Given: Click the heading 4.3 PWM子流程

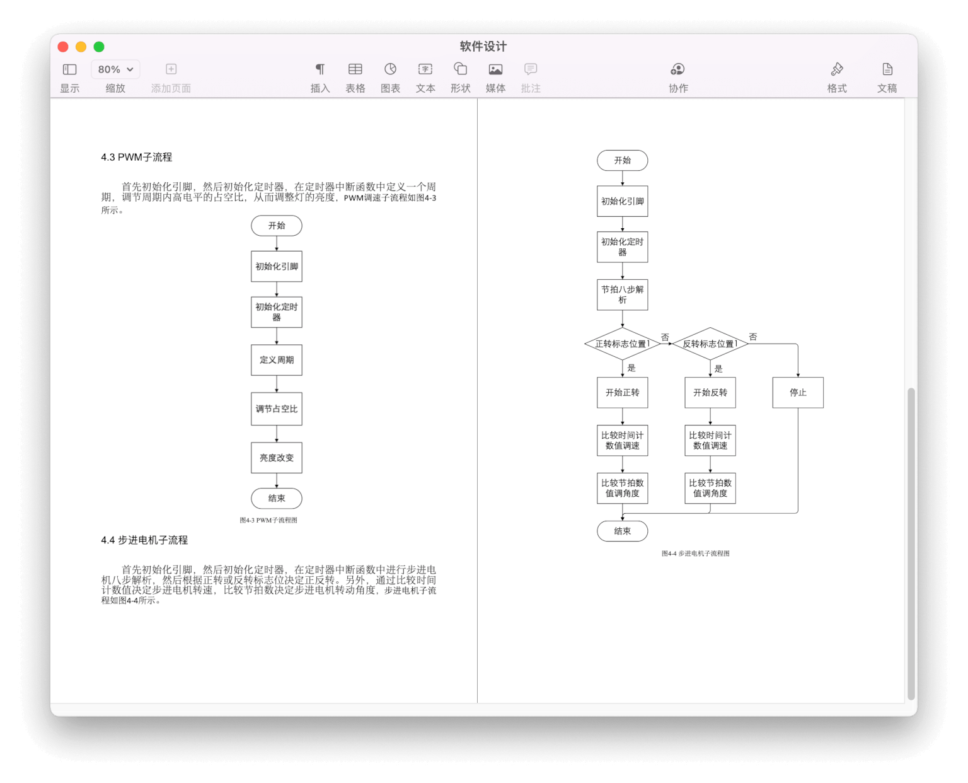Looking at the screenshot, I should coord(137,157).
